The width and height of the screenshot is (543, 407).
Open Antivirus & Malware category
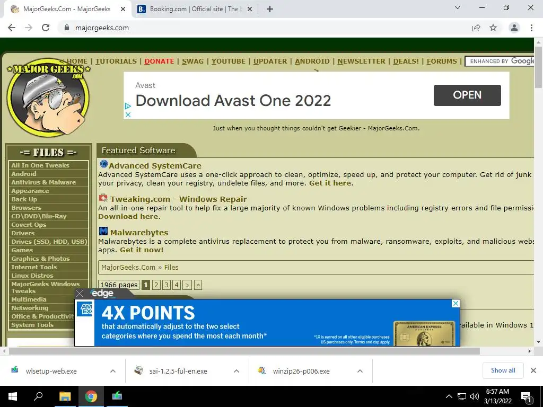[x=48, y=182]
